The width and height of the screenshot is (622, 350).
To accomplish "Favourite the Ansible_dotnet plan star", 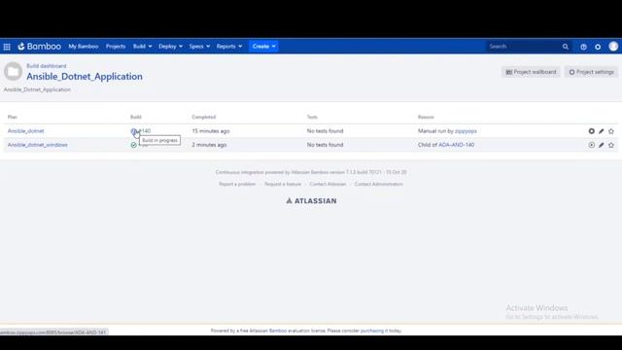I will click(611, 131).
